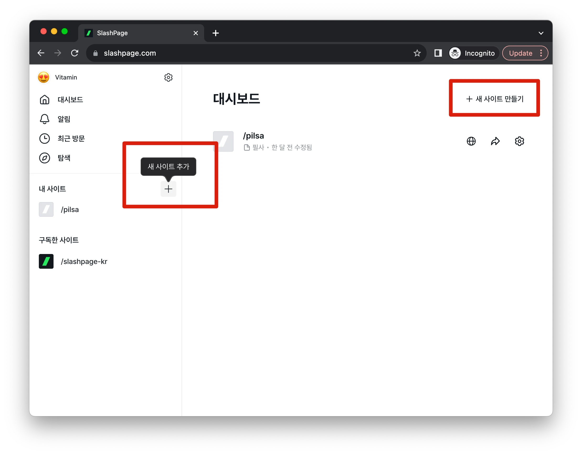Viewport: 582px width, 455px height.
Task: Open 대시보드 in the sidebar
Action: pos(70,100)
